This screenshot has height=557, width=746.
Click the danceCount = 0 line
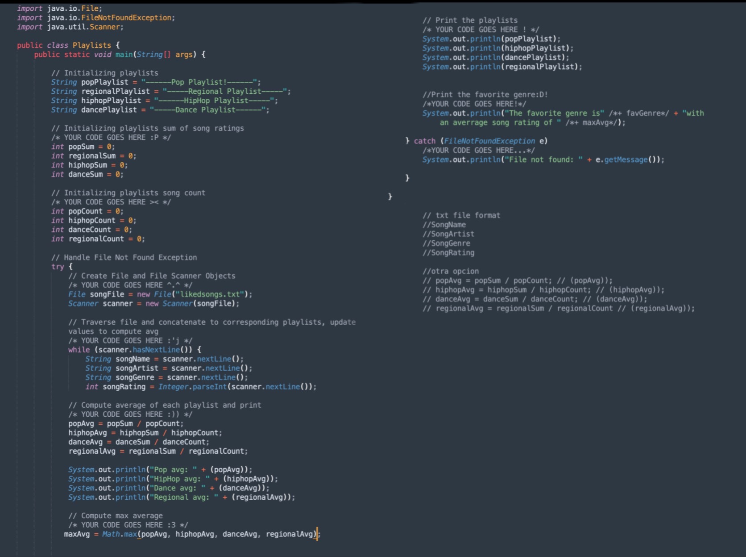[89, 229]
